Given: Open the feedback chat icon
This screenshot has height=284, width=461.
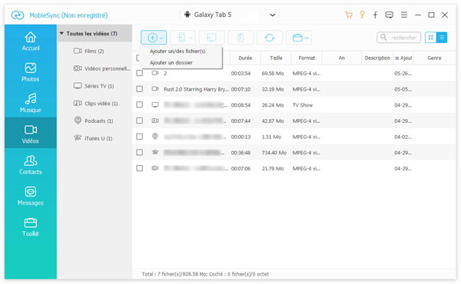Looking at the screenshot, I should pos(390,15).
